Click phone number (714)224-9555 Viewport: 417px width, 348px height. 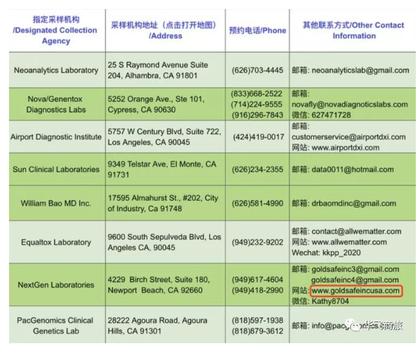pyautogui.click(x=257, y=105)
